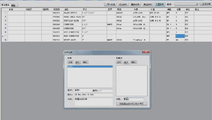This screenshot has width=212, height=120.
Task: Click 删除 under the left 料单 section
Action: (x=85, y=62)
